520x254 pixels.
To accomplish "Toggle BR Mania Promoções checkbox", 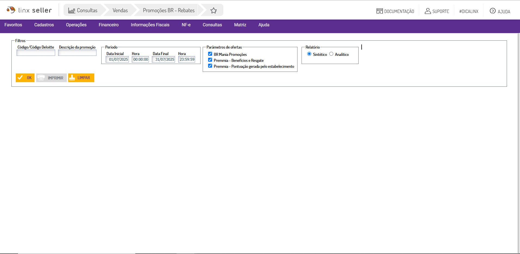I will 210,54.
